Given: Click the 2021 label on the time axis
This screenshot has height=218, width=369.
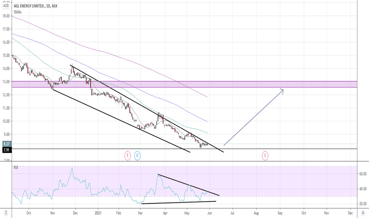Looking at the screenshot, I should [x=98, y=213].
